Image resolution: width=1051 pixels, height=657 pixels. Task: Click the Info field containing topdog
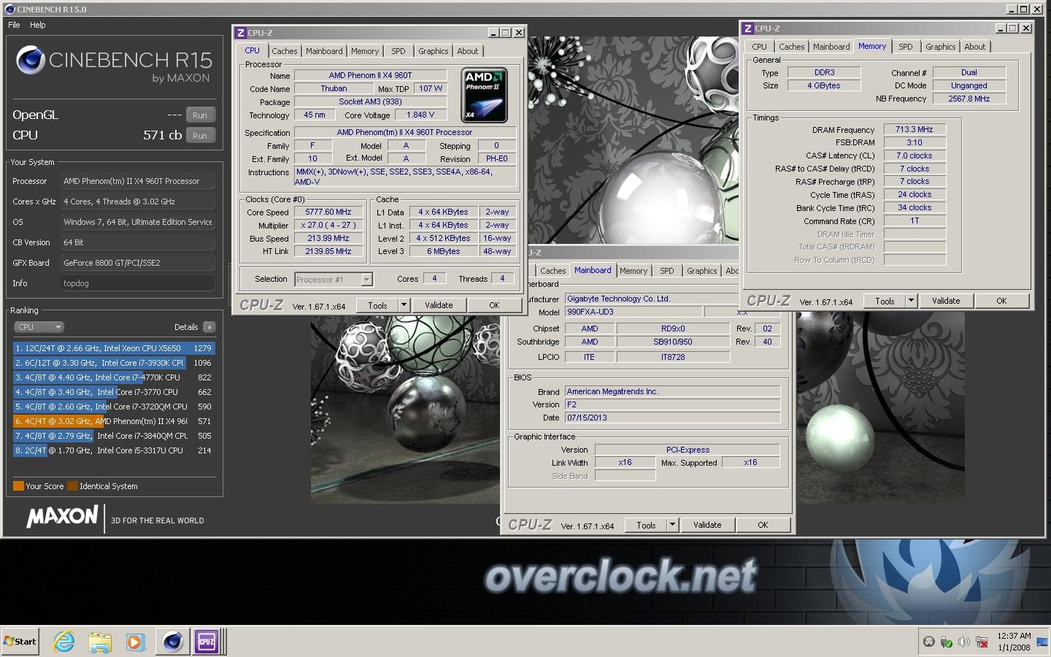coord(137,283)
